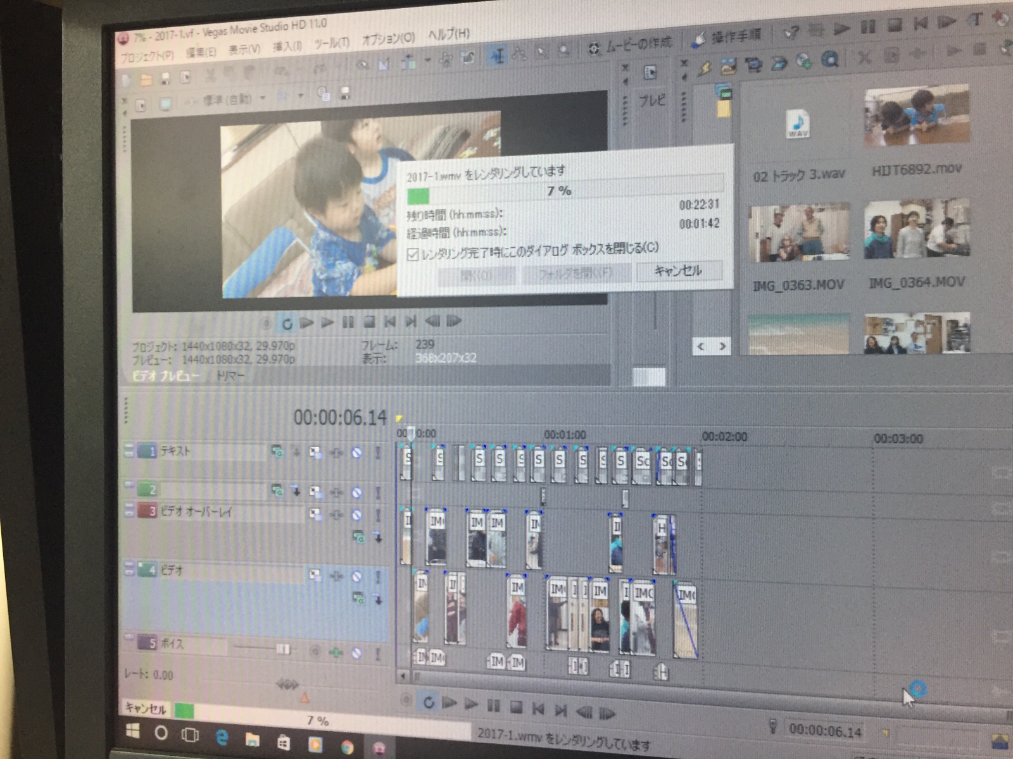The image size is (1013, 759).
Task: Mute the ボイス audio track
Action: [x=357, y=652]
